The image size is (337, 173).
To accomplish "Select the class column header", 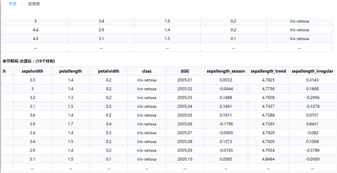I will 146,71.
